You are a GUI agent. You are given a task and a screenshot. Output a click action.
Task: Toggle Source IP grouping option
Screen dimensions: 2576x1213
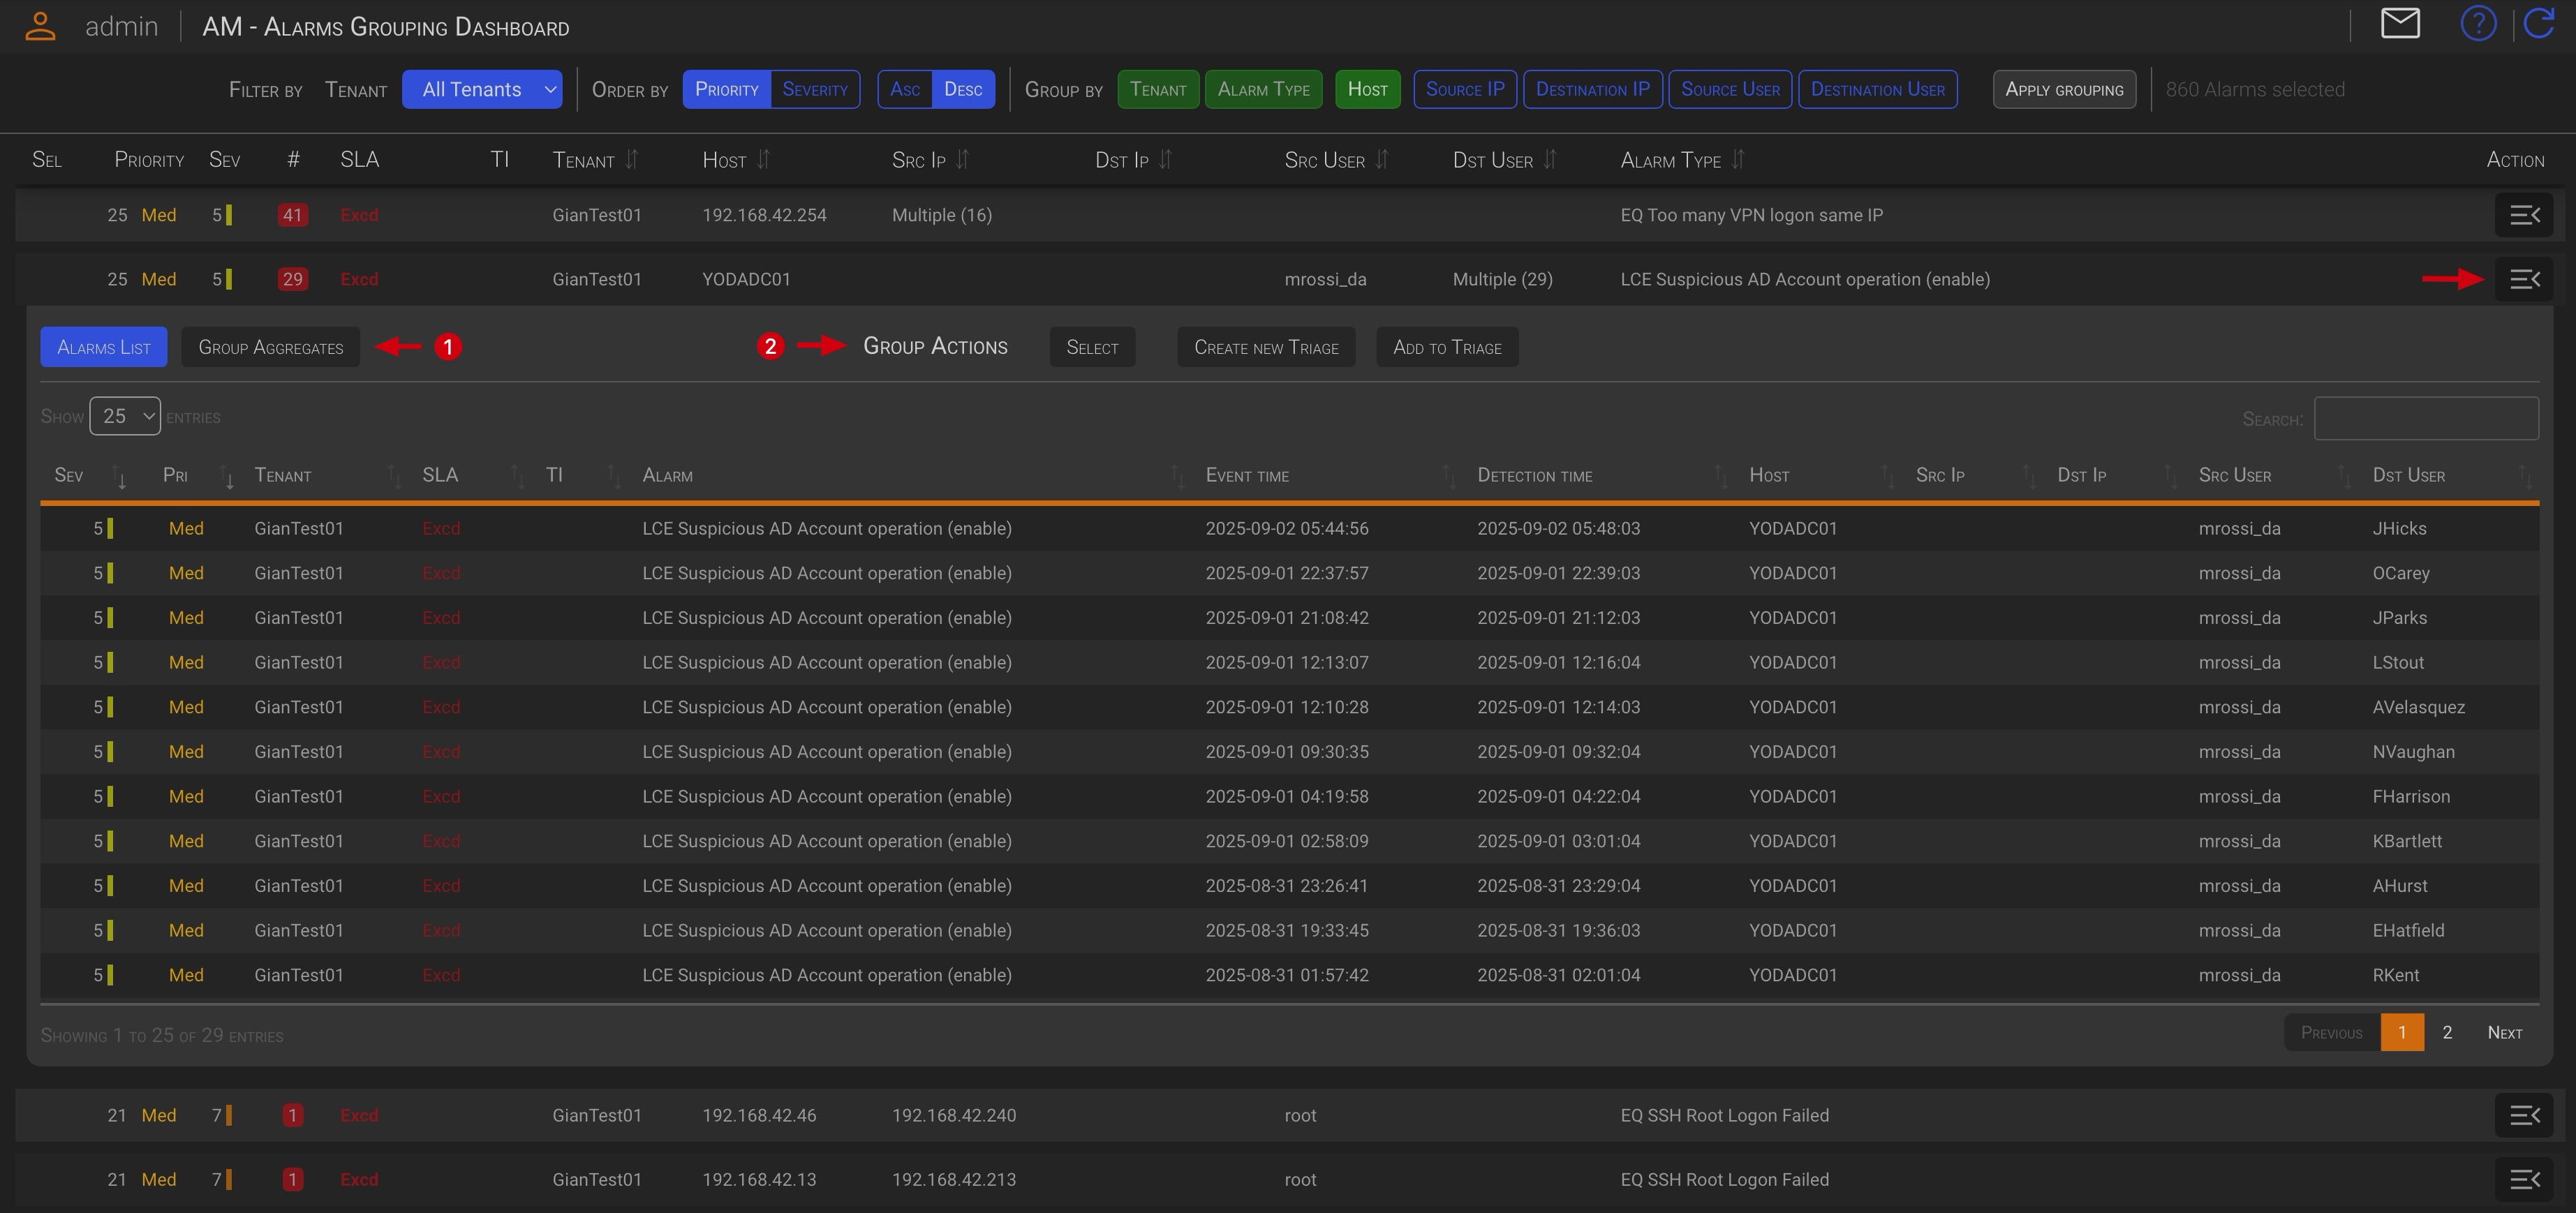(1464, 89)
